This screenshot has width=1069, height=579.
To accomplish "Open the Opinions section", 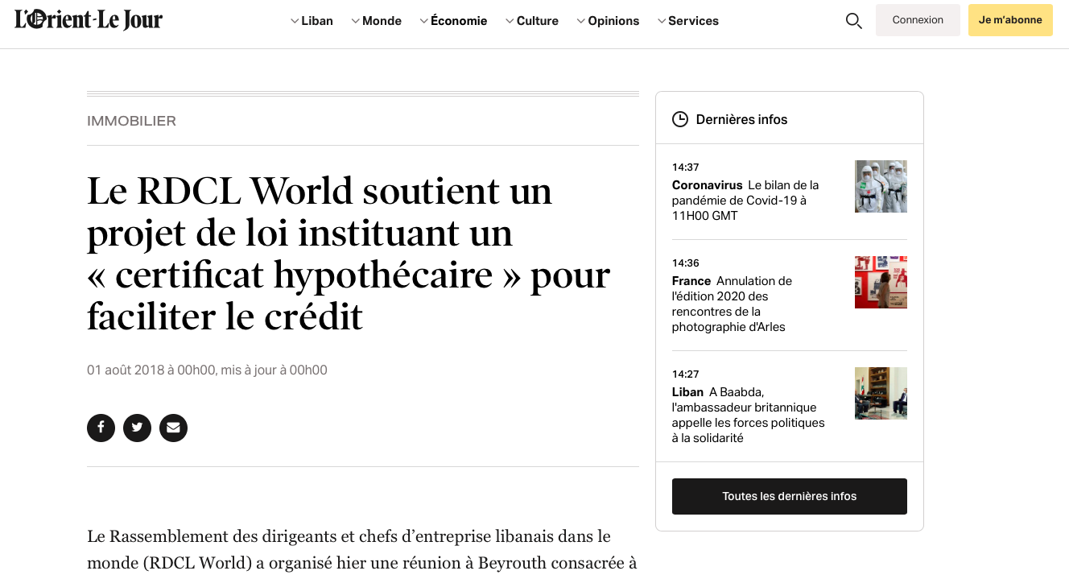I will tap(613, 21).
